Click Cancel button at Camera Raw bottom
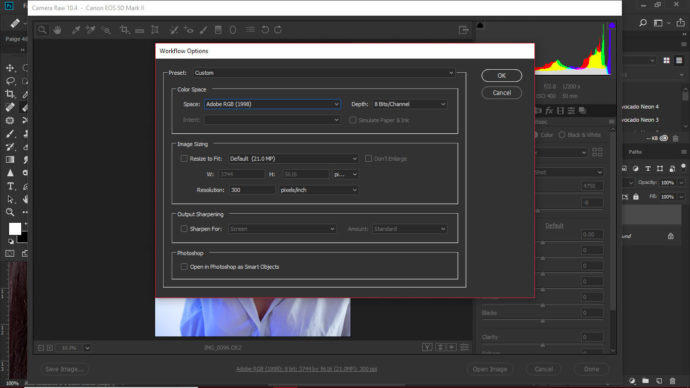The image size is (690, 388). 544,369
